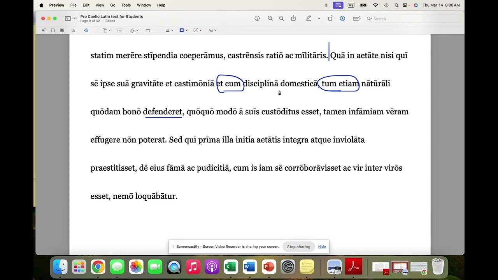Open the Shapes dropdown
This screenshot has width=498, height=280.
pyautogui.click(x=106, y=30)
